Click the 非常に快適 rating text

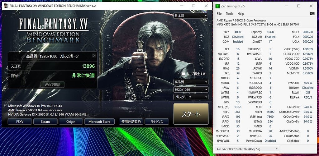(x=83, y=76)
